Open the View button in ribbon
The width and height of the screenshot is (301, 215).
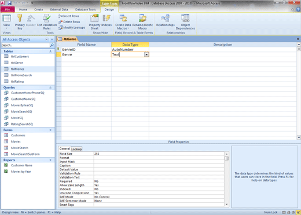pos(6,21)
